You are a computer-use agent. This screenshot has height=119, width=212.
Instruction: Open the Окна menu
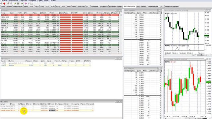pos(46,1)
